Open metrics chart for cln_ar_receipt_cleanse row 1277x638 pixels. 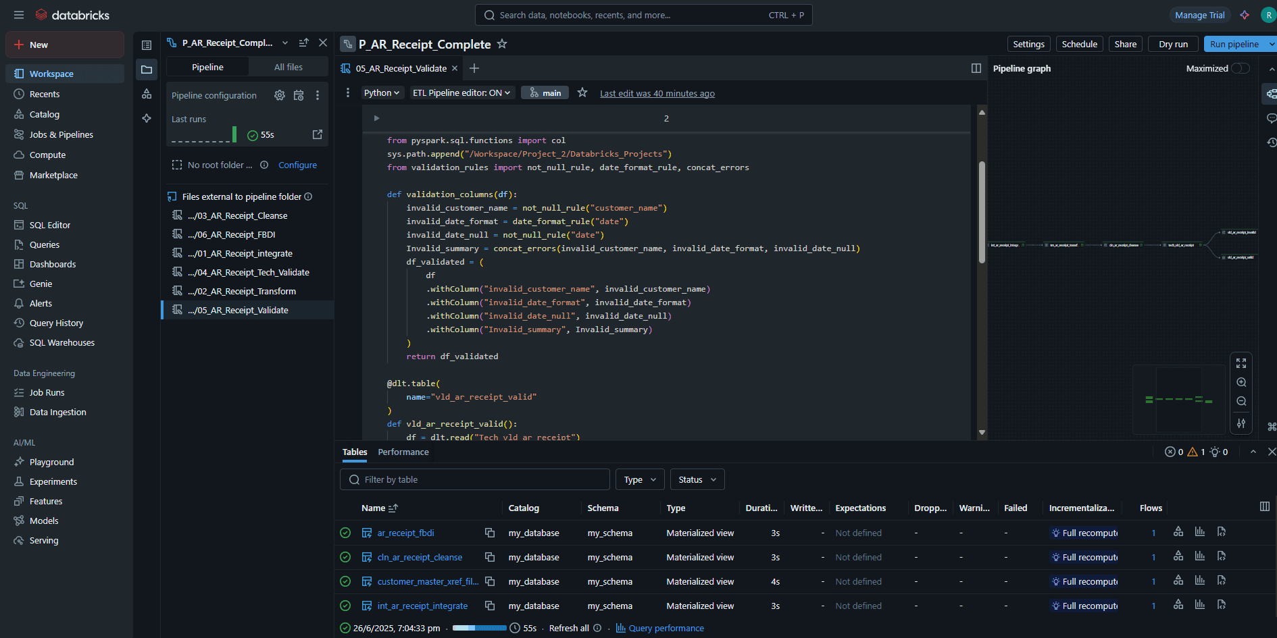pos(1200,556)
